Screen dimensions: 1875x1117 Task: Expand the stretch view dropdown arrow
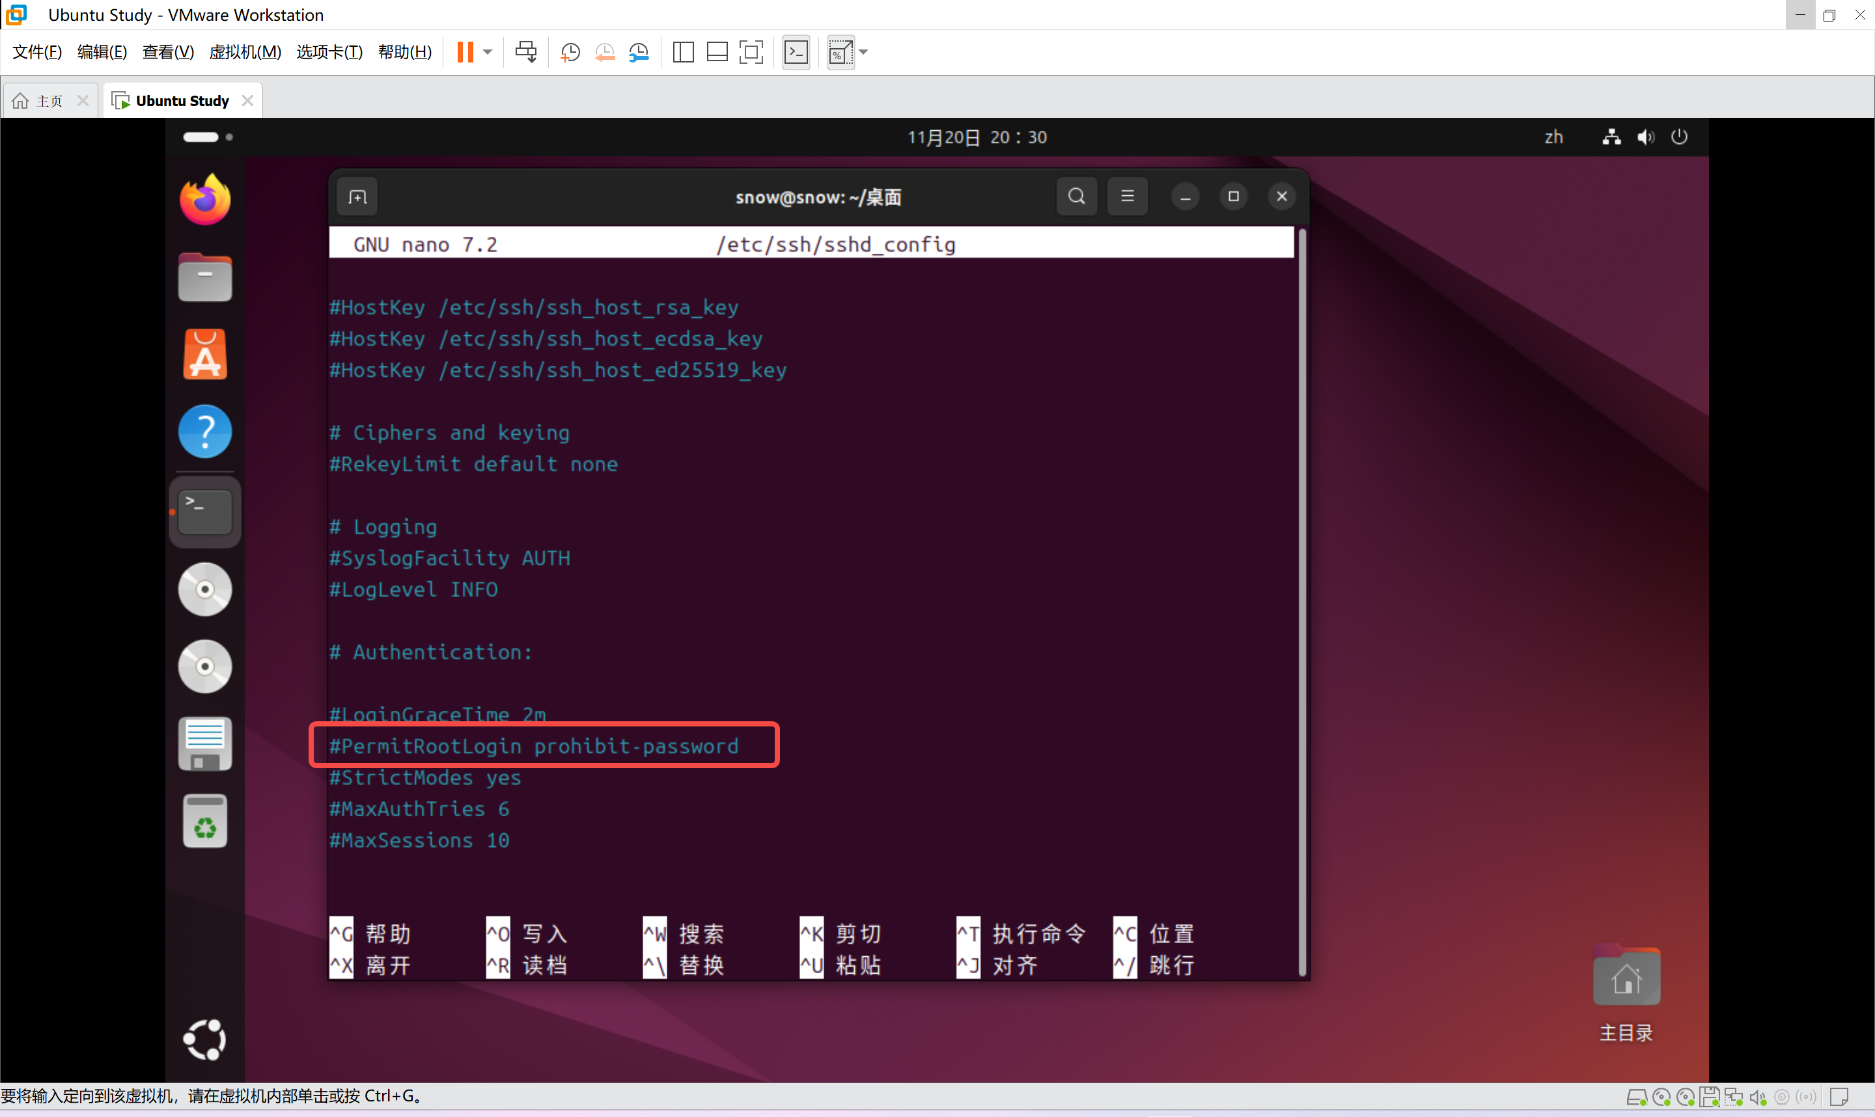[863, 52]
